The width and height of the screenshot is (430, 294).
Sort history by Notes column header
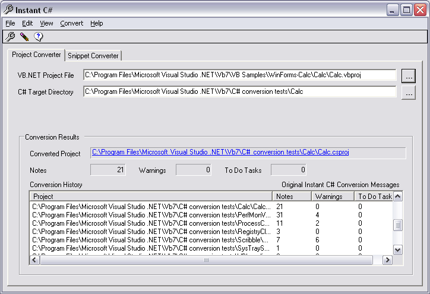(x=292, y=197)
